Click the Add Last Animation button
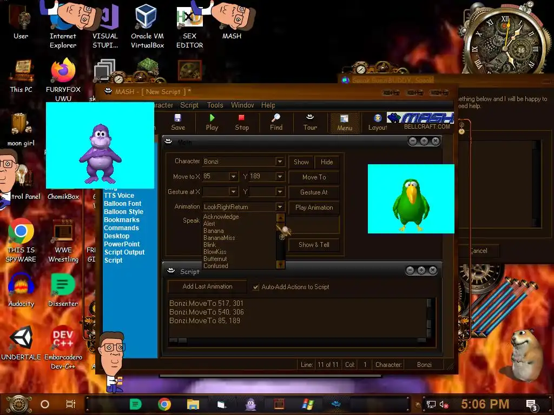The image size is (554, 415). click(x=207, y=286)
